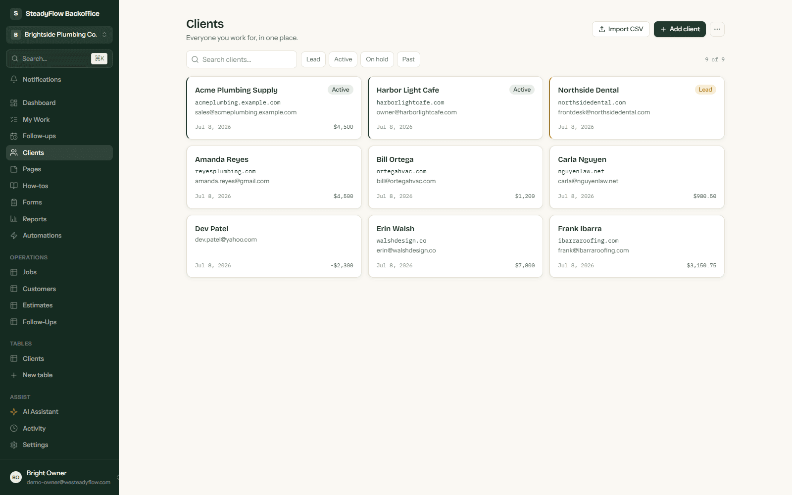Click the Jobs table icon
Screen dimensions: 792x495
point(14,272)
